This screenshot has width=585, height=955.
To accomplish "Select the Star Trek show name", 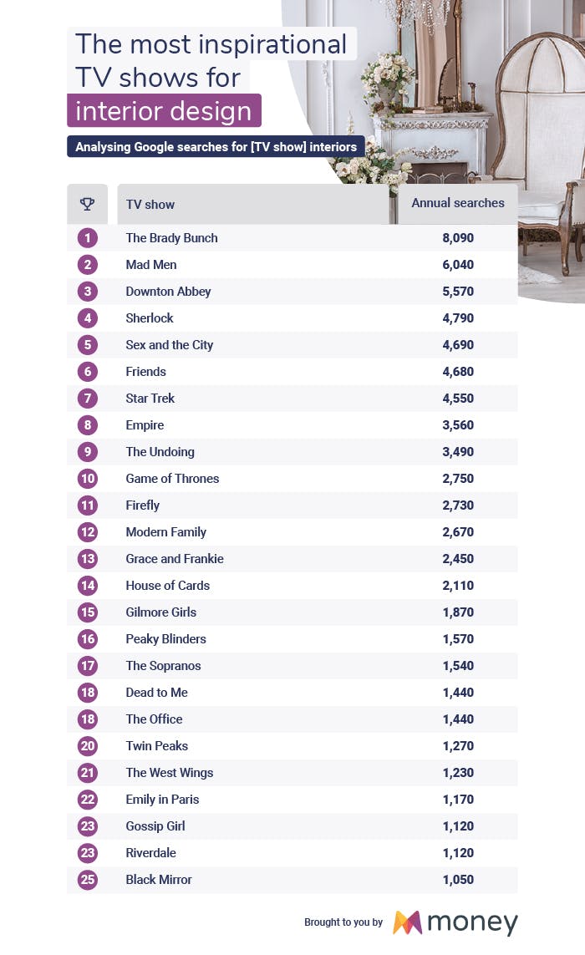I will click(150, 399).
